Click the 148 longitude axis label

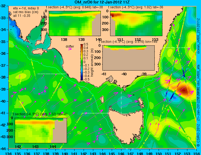pyautogui.click(x=140, y=153)
